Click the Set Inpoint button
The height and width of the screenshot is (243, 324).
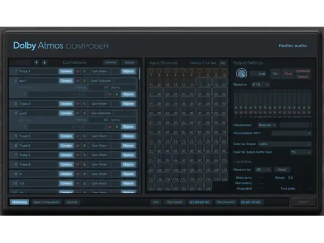[174, 202]
